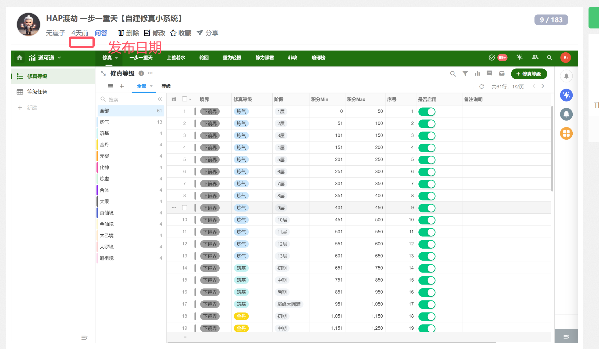Screen dimensions: 599x349
Task: Open the contacts people icon in navbar
Action: point(535,57)
